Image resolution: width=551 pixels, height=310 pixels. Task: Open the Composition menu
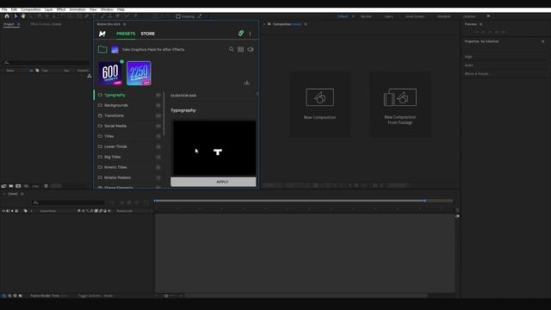[x=31, y=9]
